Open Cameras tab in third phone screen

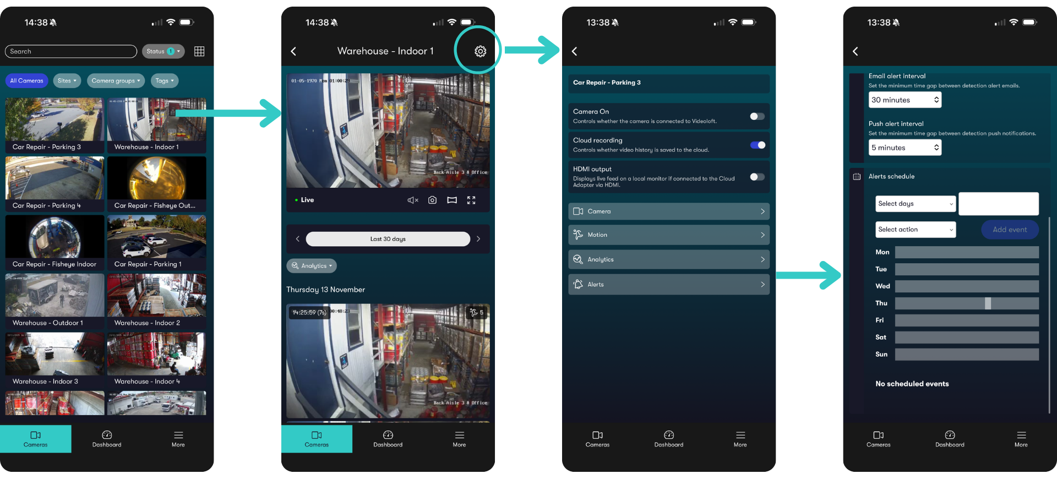pos(597,439)
